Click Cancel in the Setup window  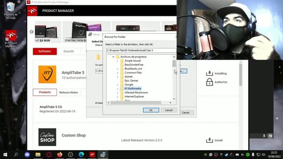coord(186,113)
